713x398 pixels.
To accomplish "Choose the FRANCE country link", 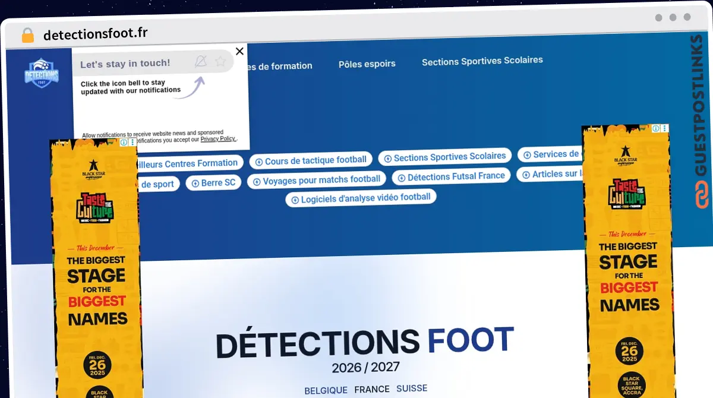I will click(x=372, y=389).
